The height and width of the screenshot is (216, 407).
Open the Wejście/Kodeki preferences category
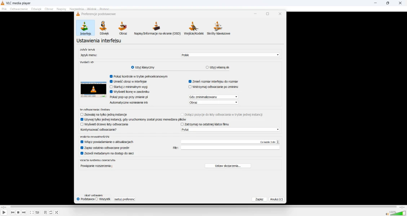(194, 28)
